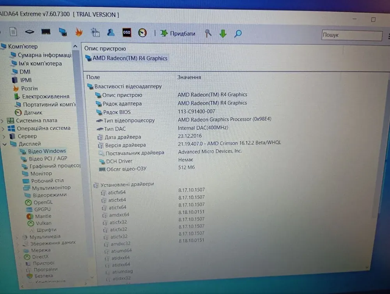Open the Датчик sensor page

33,112
